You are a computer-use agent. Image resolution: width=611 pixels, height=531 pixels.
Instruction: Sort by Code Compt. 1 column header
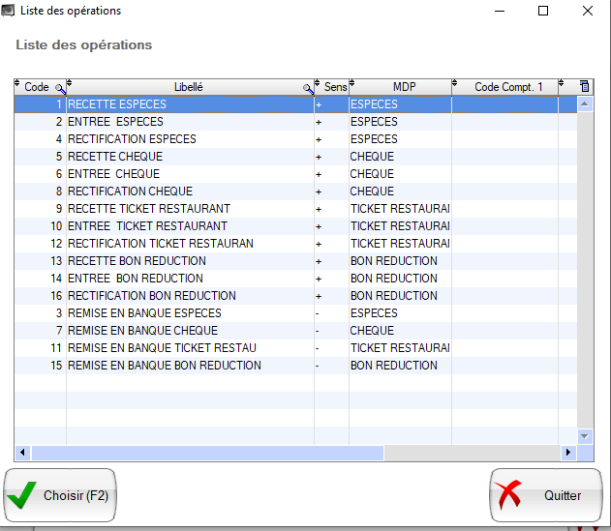click(508, 87)
